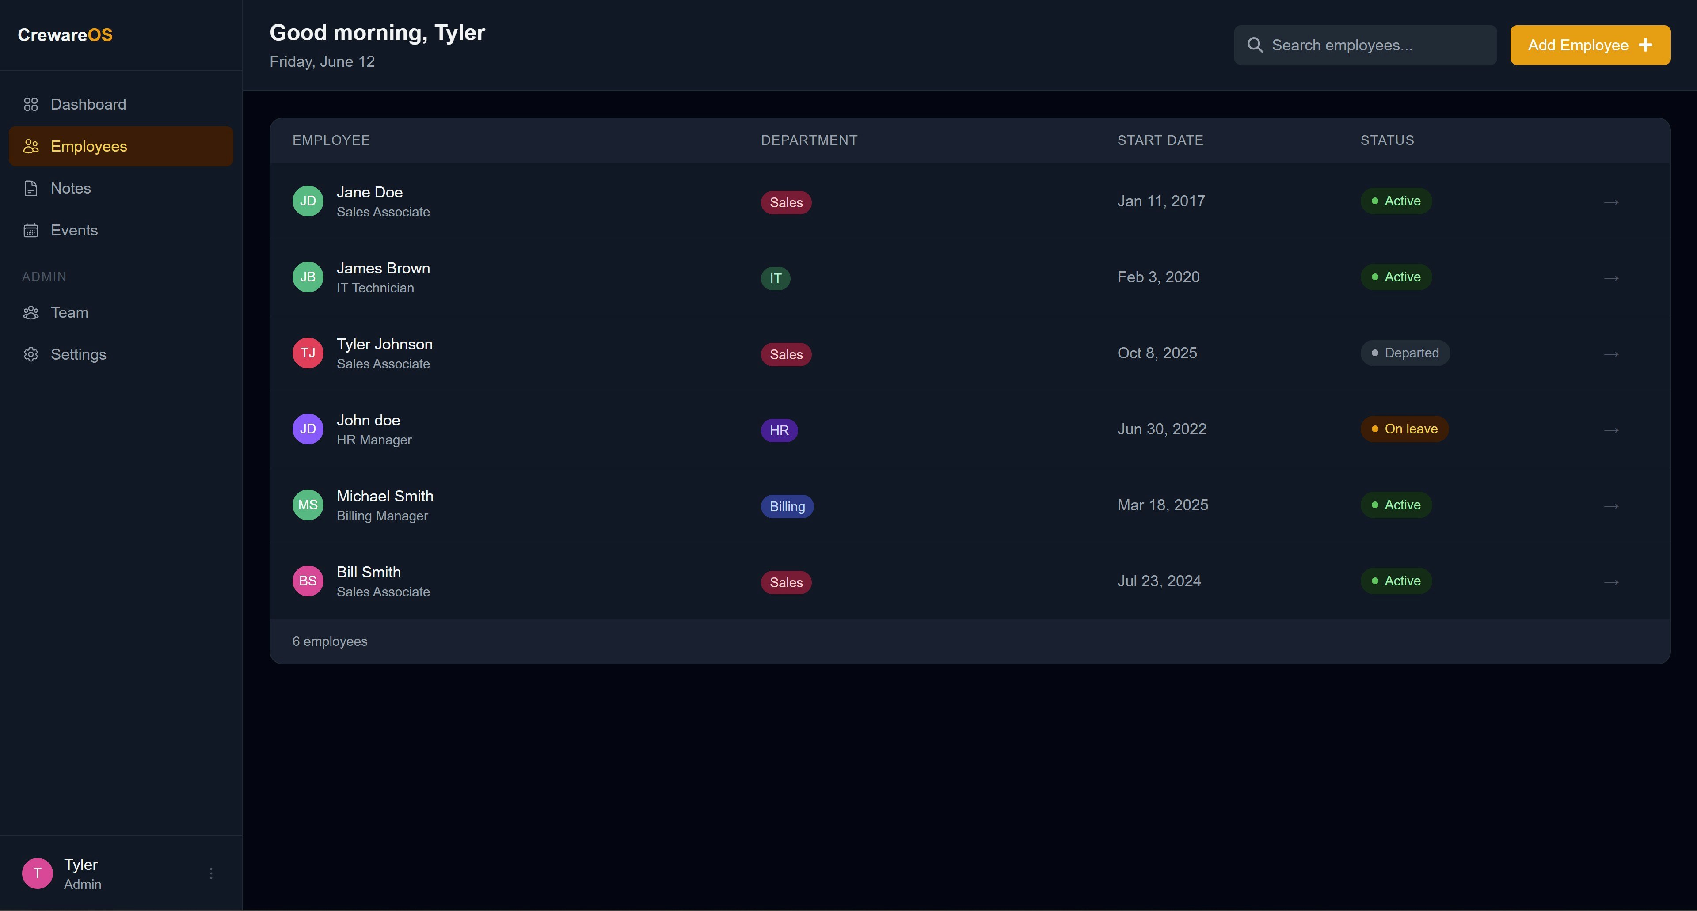Click the START DATE column header
The height and width of the screenshot is (911, 1697).
point(1160,140)
